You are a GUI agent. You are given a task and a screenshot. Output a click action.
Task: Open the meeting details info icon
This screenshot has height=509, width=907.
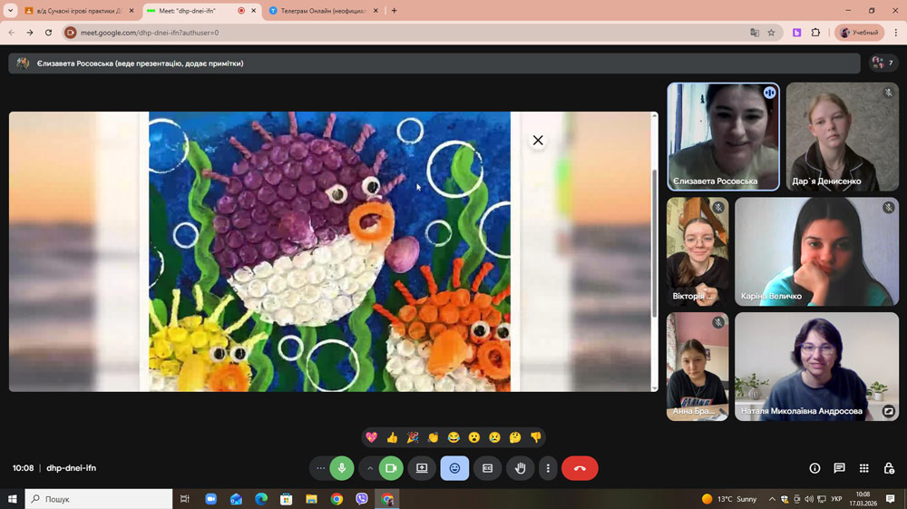pos(814,468)
